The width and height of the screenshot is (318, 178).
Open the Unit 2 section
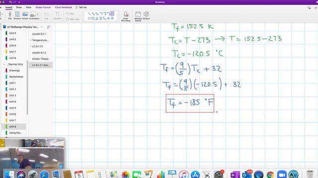click(x=12, y=89)
